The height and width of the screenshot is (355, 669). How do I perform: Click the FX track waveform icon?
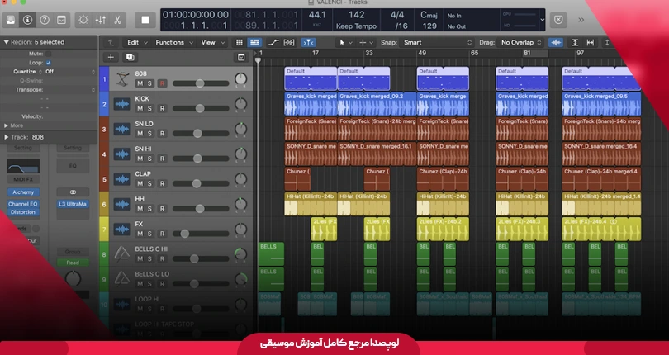click(x=122, y=230)
